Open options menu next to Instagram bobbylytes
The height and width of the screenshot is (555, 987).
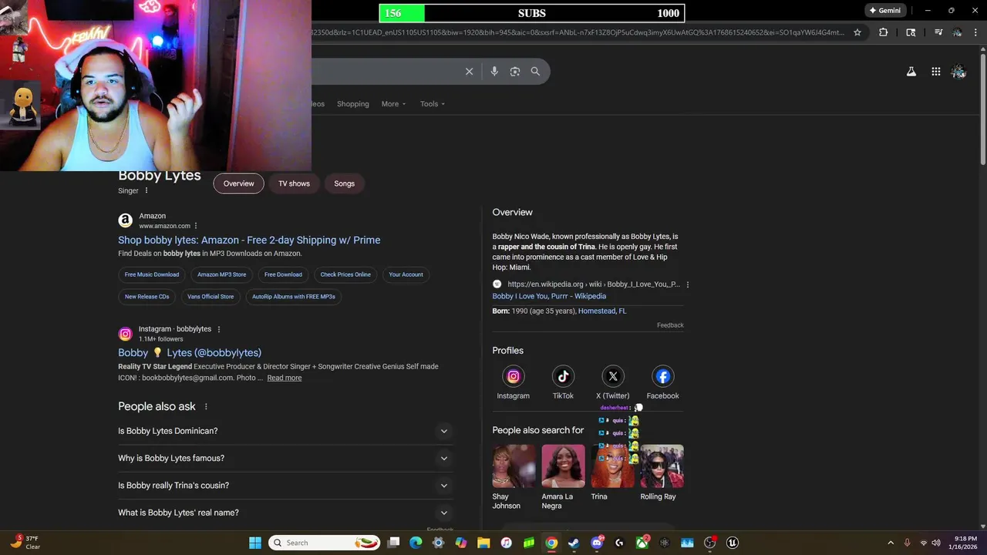pos(219,329)
